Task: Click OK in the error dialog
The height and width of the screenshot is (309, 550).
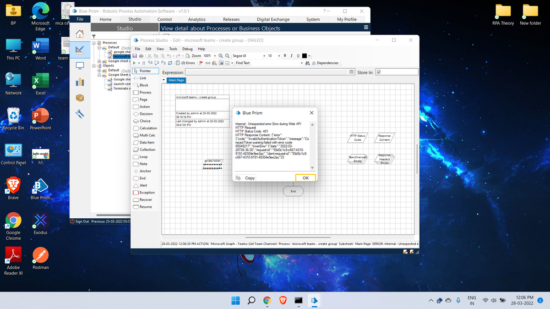Action: (x=305, y=178)
